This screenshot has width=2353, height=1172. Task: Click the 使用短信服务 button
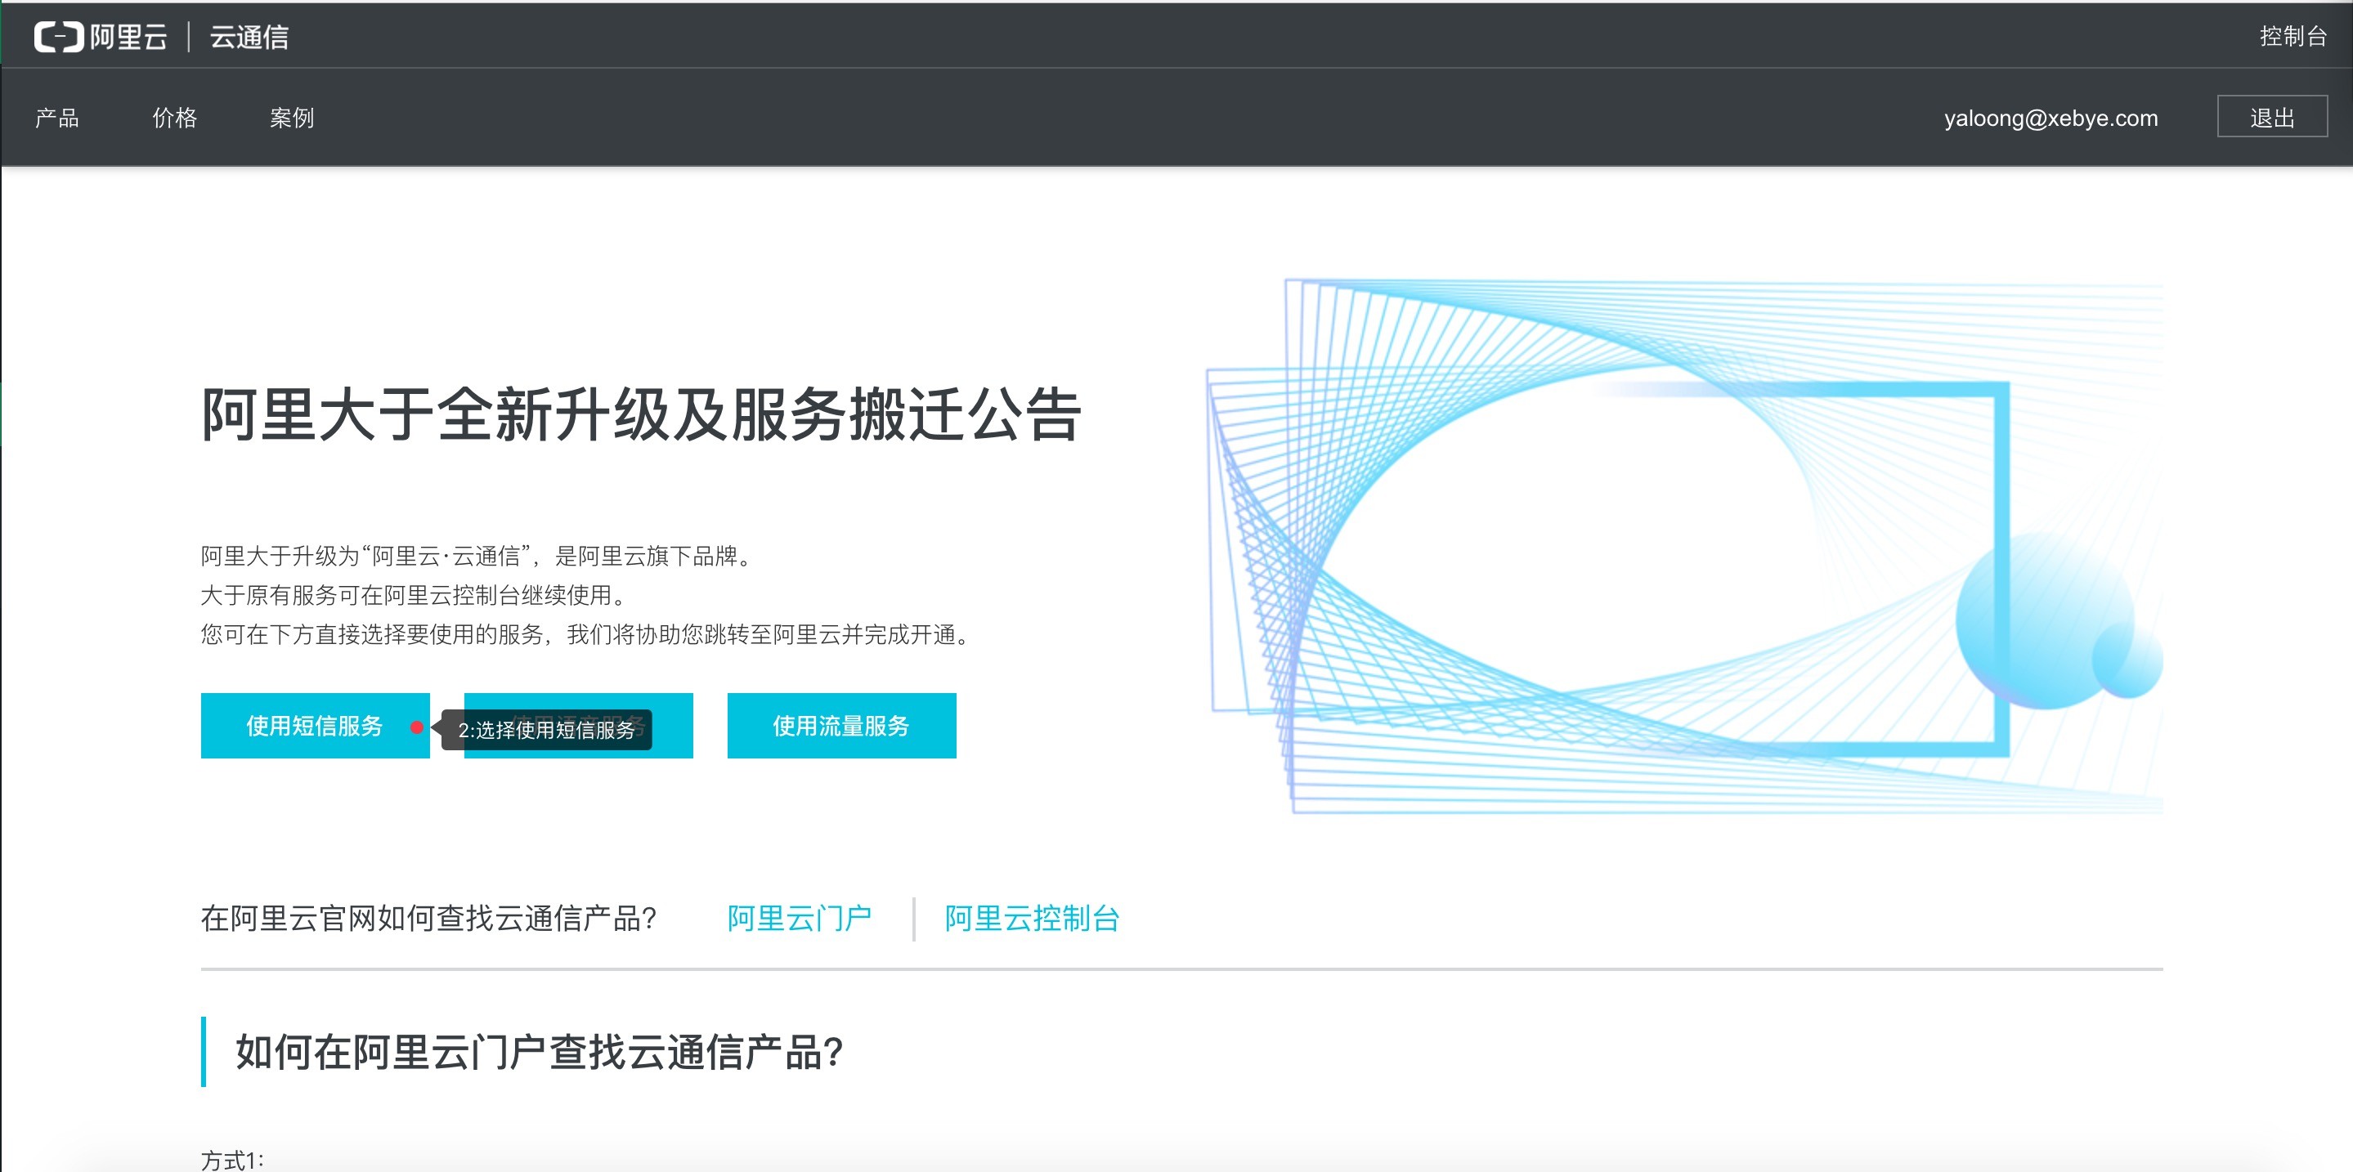315,726
